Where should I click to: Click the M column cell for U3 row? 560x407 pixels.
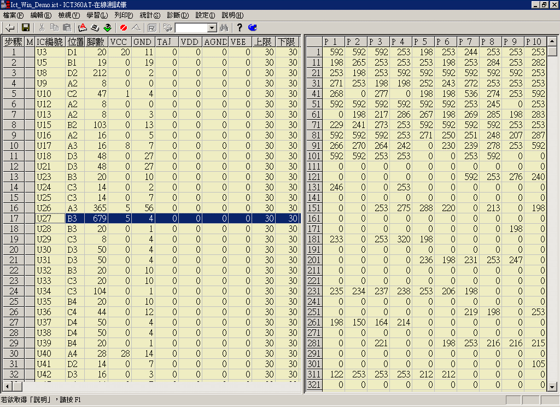coord(30,53)
